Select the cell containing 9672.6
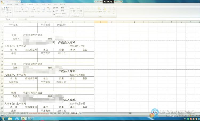Image resolution: width=200 pixels, height=121 pixels. click(x=61, y=53)
